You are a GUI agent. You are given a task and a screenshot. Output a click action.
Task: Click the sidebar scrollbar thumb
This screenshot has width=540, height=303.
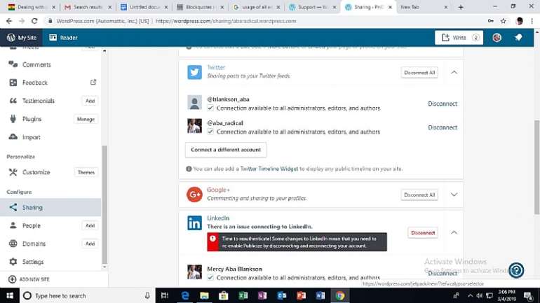104,205
